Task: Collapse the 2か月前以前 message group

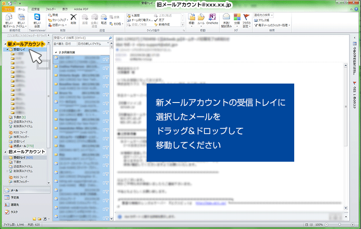Action: (56, 52)
